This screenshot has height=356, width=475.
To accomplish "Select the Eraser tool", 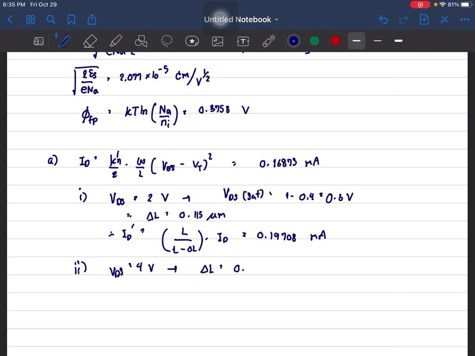I will (x=90, y=41).
